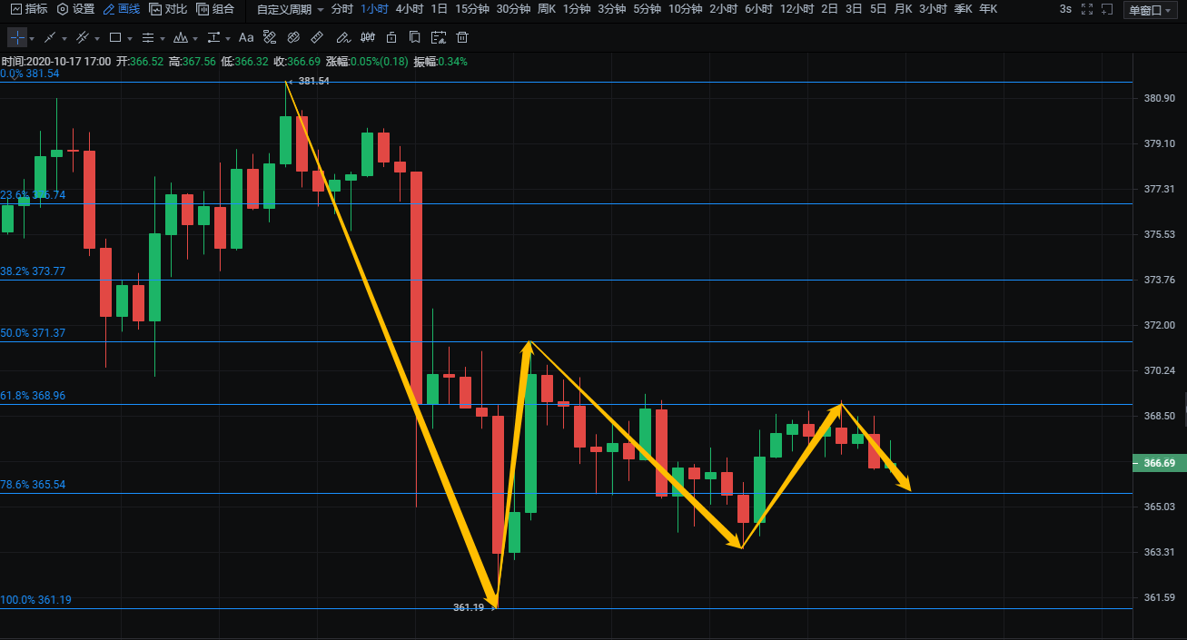
Task: Select the candlestick pattern tool icon
Action: pos(367,38)
